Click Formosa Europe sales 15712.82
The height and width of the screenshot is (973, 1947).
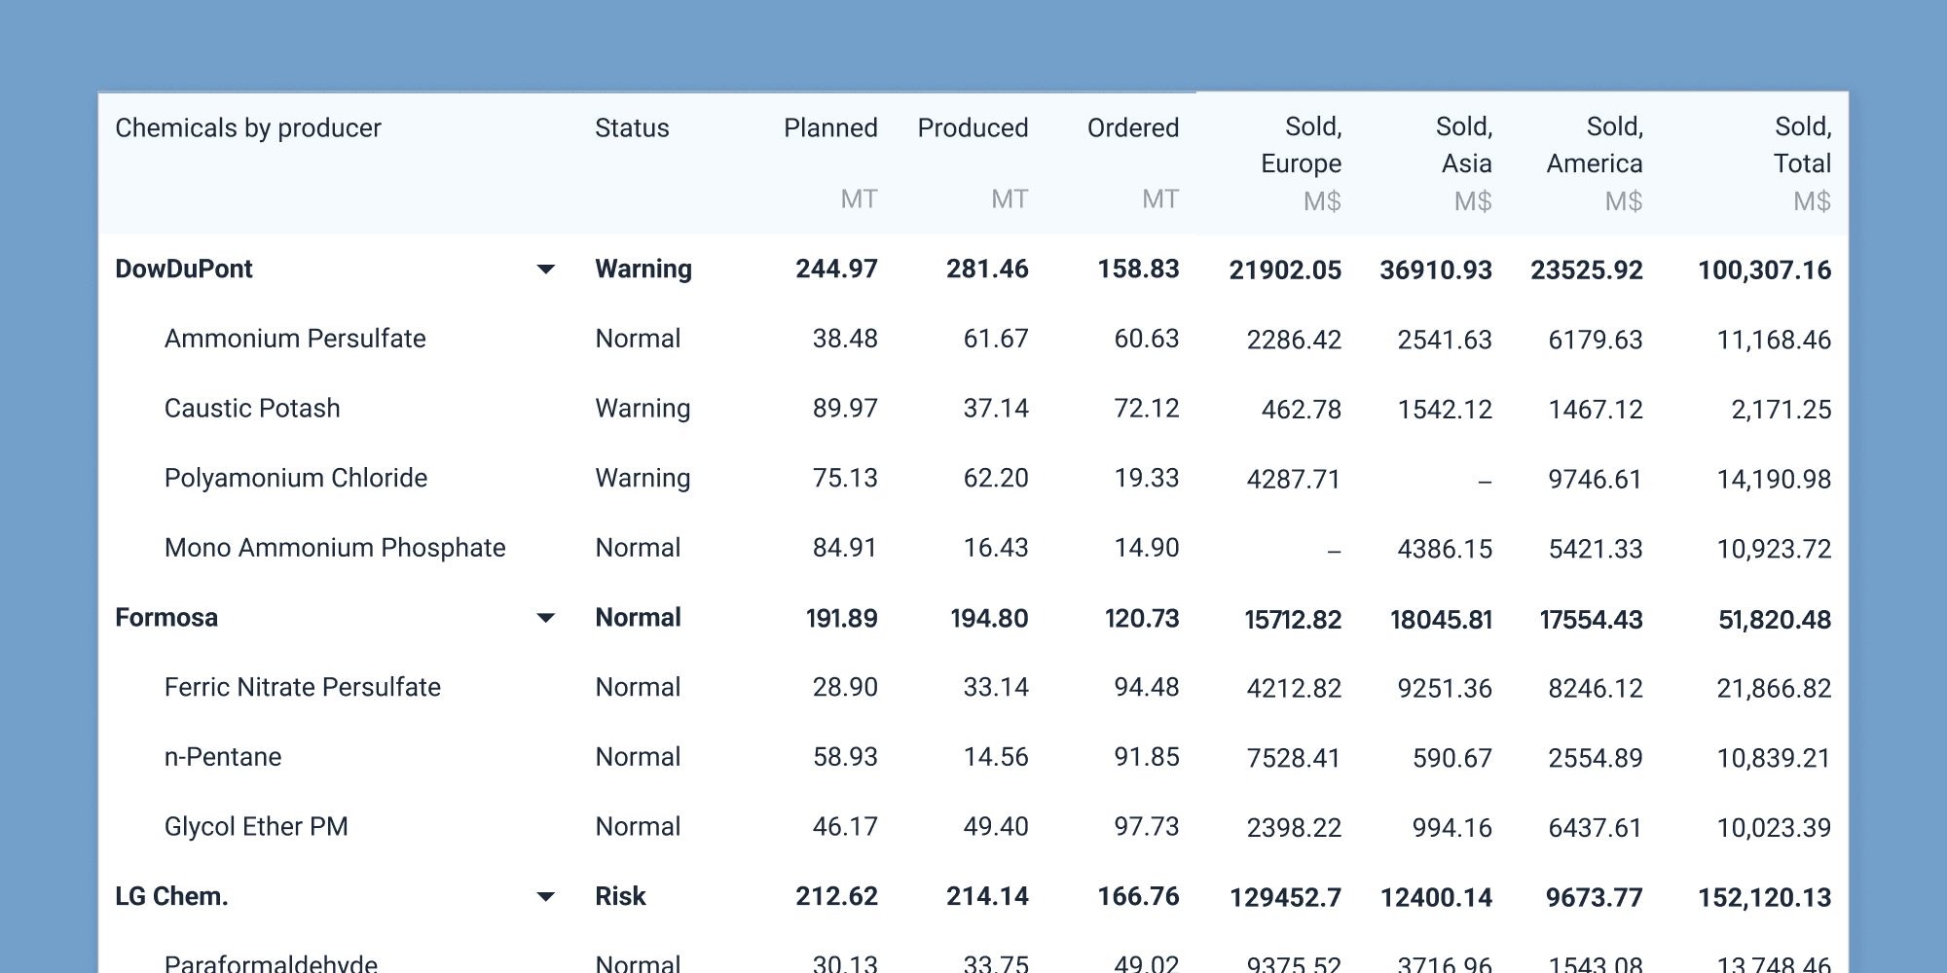click(1293, 619)
